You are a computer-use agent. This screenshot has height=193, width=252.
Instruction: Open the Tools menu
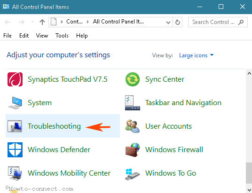pos(62,36)
